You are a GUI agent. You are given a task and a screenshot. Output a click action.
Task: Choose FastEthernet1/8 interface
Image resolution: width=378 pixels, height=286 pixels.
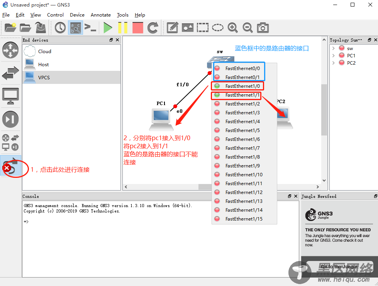(x=244, y=157)
